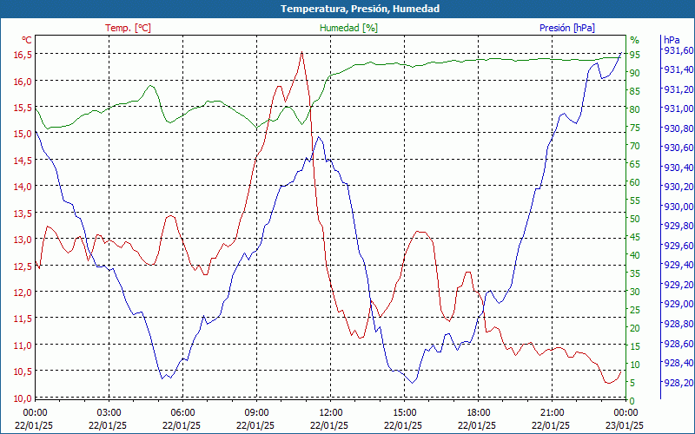
Task: Select the red 'Temp. [°C]' legend label
Action: click(x=128, y=28)
